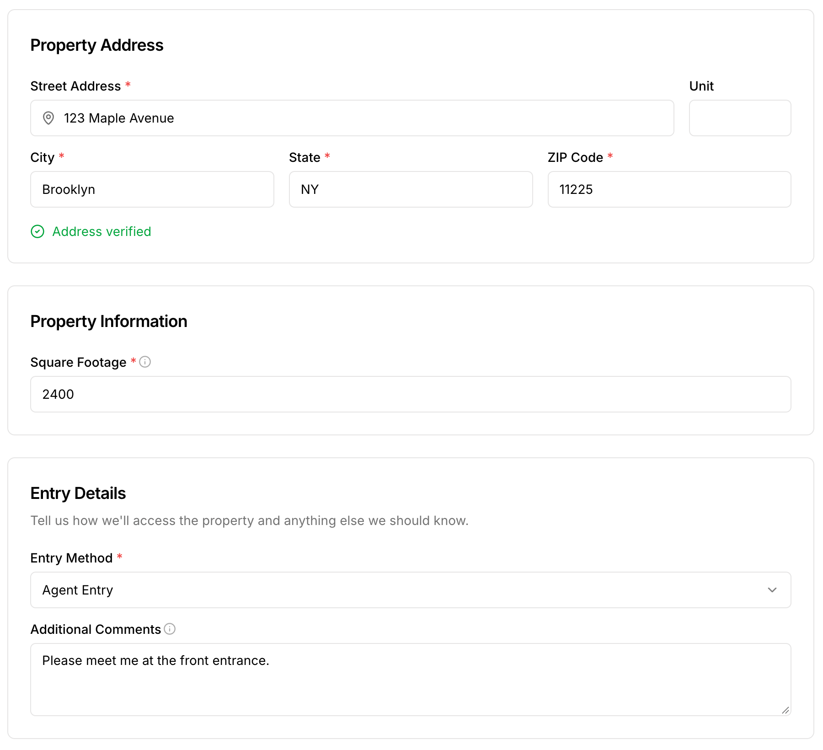The height and width of the screenshot is (750, 823).
Task: Click the textarea resize handle corner
Action: point(785,710)
